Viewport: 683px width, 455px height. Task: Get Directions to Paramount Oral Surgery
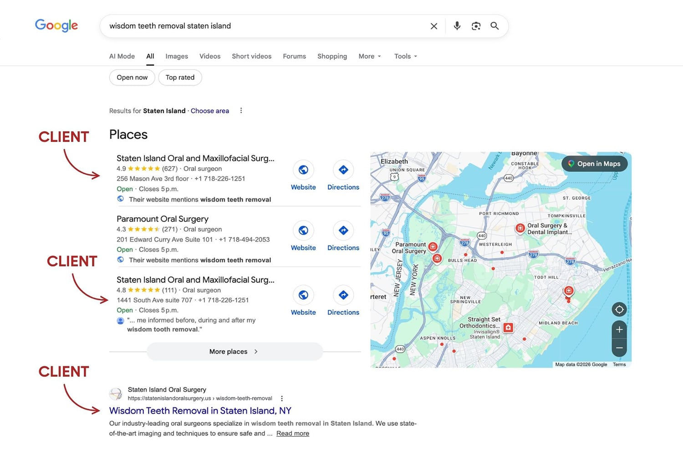(x=343, y=230)
